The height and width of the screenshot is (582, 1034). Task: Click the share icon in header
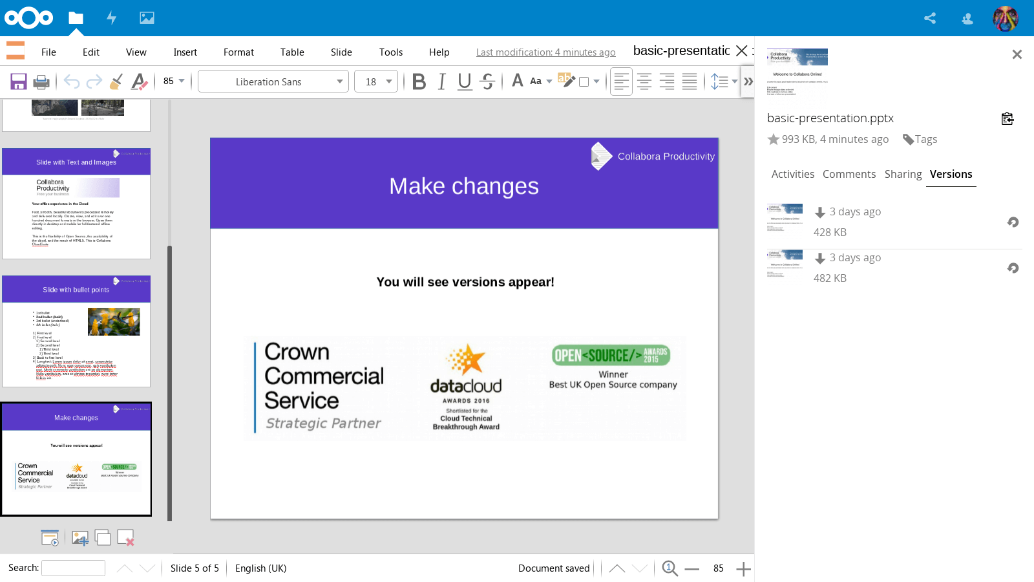[x=930, y=18]
